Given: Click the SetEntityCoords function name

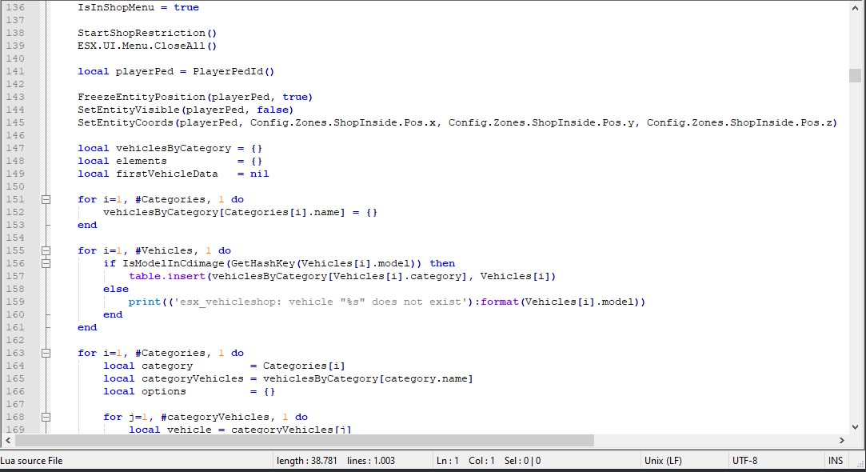Looking at the screenshot, I should [x=126, y=122].
